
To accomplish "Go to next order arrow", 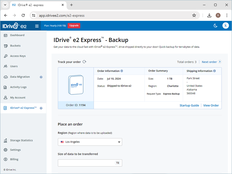I will click(x=220, y=62).
